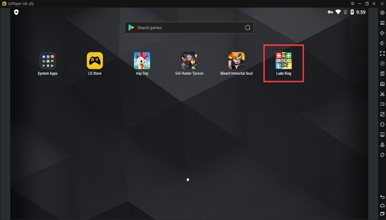Launch Evil Hunter Tycoon
The width and height of the screenshot is (386, 220).
[x=189, y=64]
